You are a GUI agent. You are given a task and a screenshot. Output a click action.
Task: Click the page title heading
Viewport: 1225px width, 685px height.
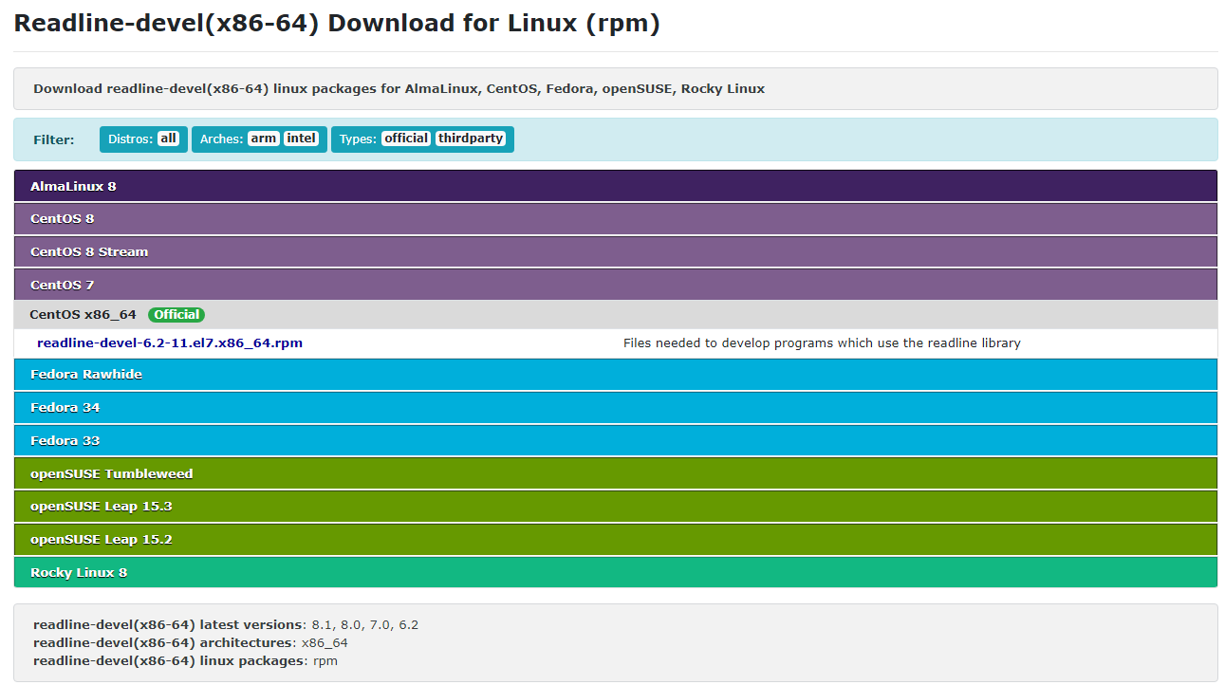tap(337, 24)
